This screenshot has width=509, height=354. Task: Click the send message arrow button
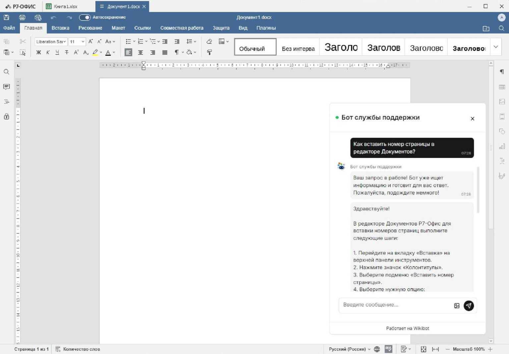[x=469, y=305]
